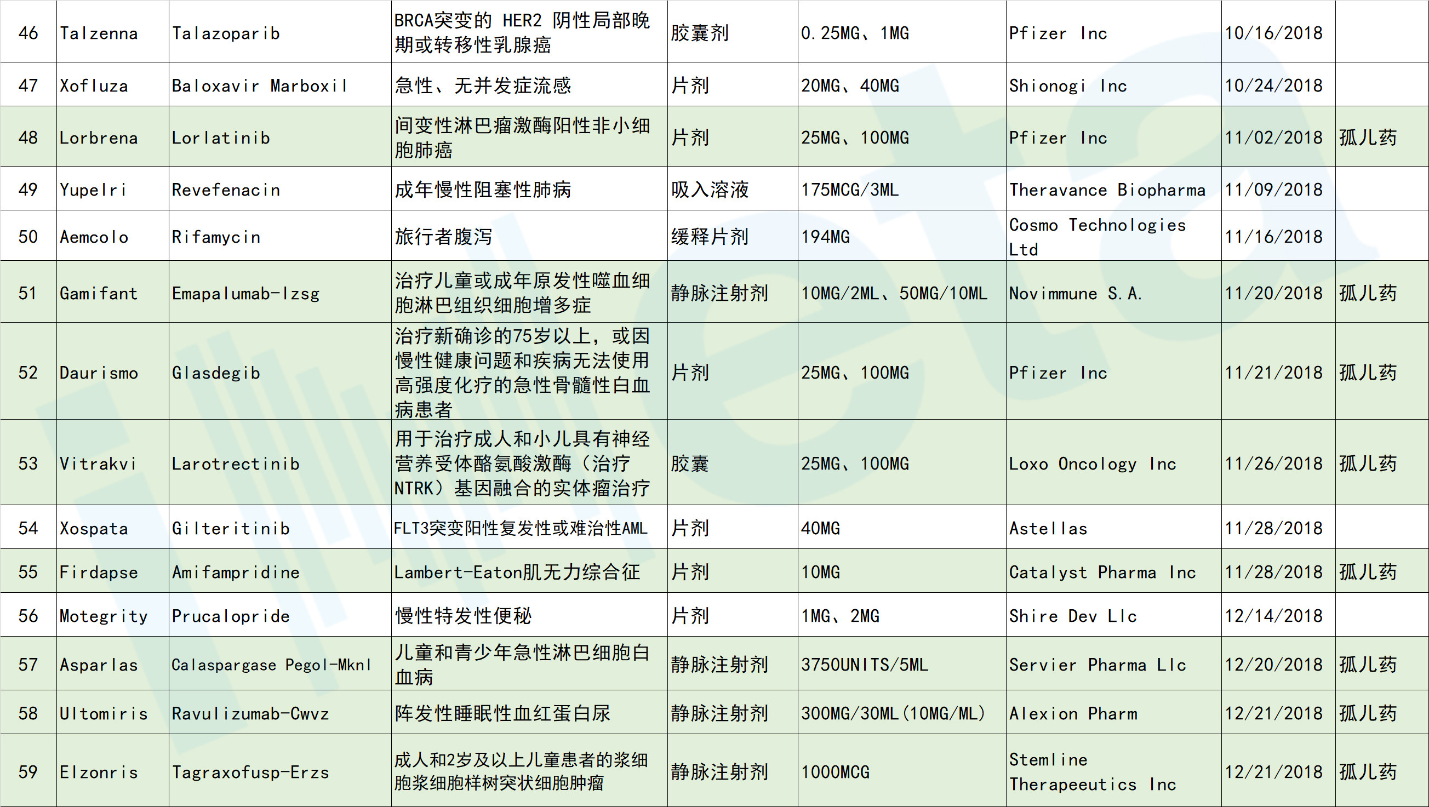1429x807 pixels.
Task: Select the Firdapse cell
Action: click(113, 571)
